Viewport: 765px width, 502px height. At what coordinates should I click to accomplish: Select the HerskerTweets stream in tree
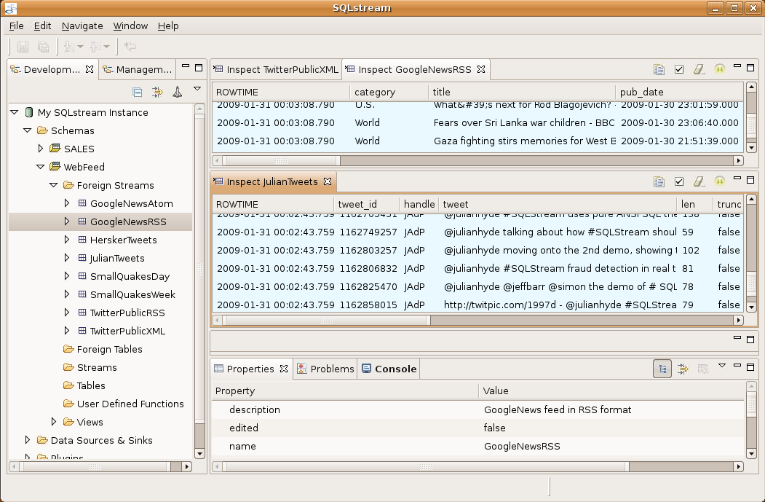pyautogui.click(x=124, y=240)
